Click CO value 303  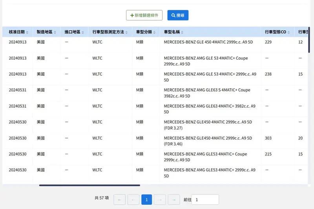point(268,138)
